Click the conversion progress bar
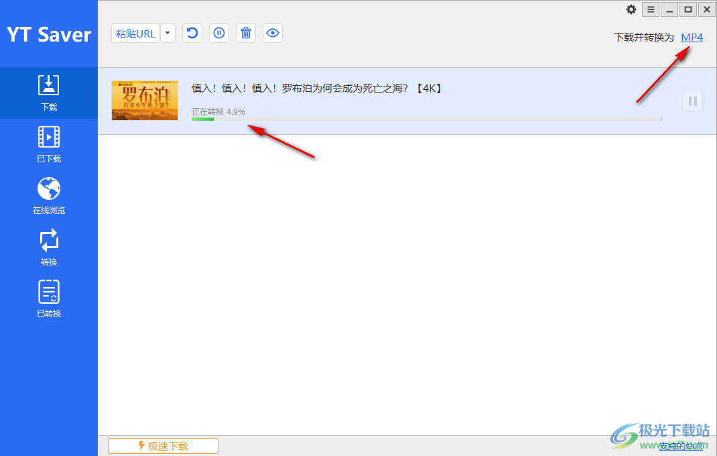 (x=427, y=119)
